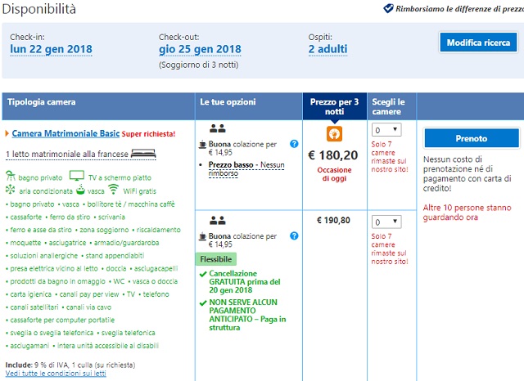Open Camera Matrimoniale Basic room link
The width and height of the screenshot is (524, 381).
pos(65,133)
